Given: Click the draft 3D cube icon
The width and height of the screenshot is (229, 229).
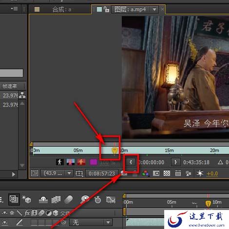Looking at the screenshot, I should (26, 199).
